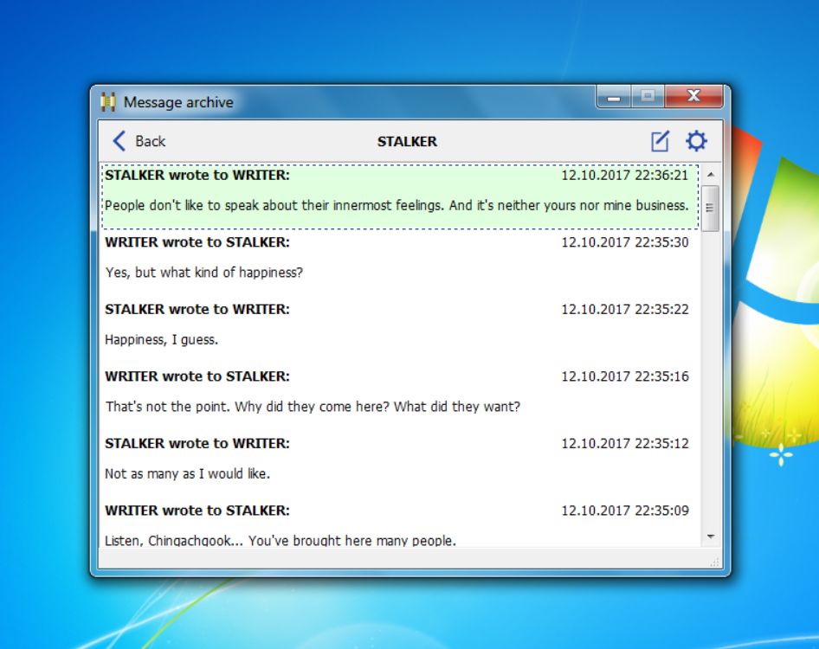This screenshot has height=649, width=819.
Task: Click timestamp 12.10.2017 22:35:30
Action: click(x=625, y=242)
